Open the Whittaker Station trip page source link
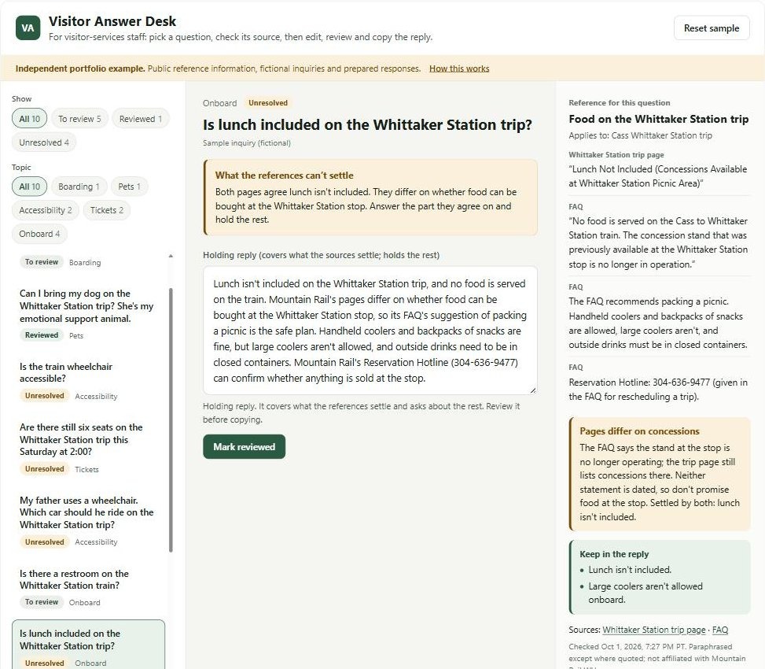 (654, 630)
